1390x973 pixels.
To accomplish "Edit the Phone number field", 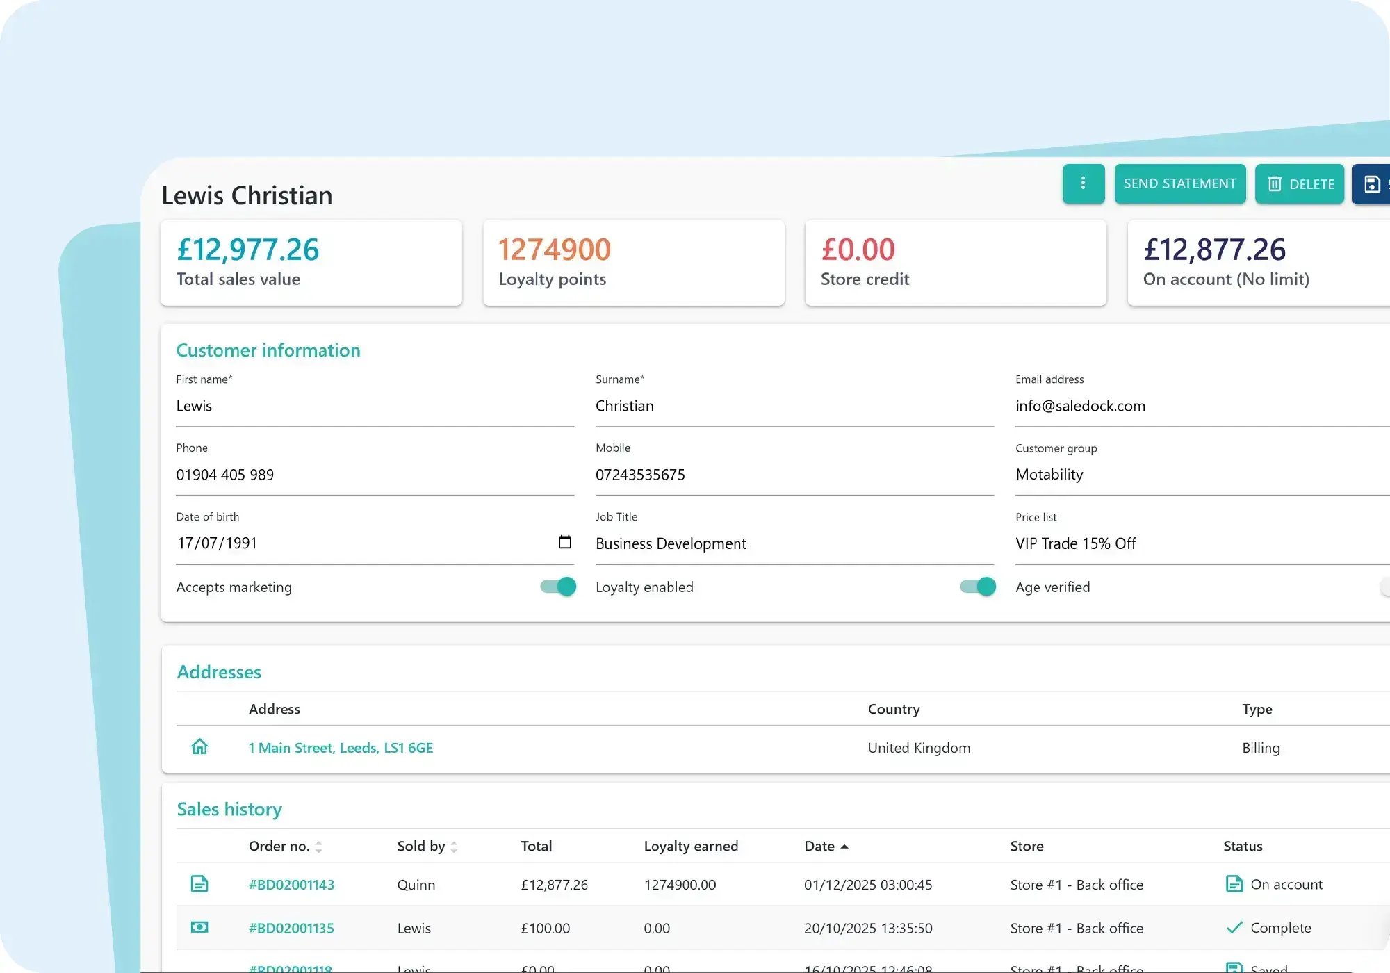I will click(x=375, y=475).
